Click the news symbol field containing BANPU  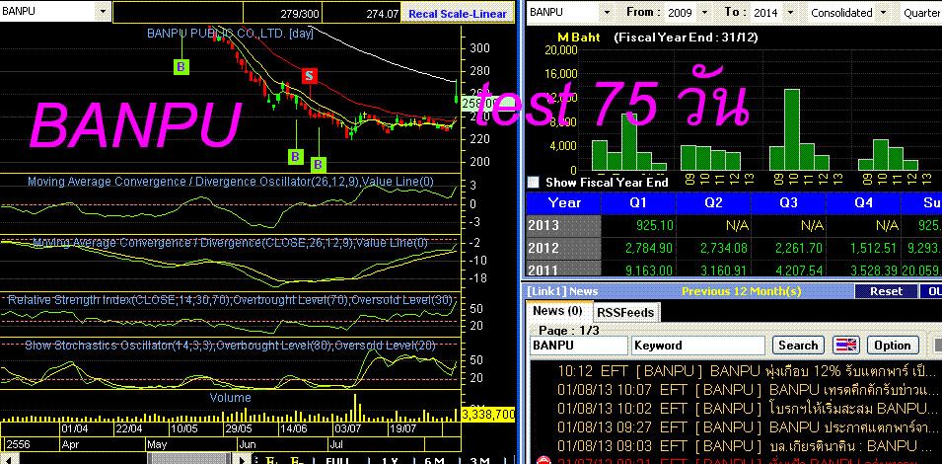[x=578, y=346]
